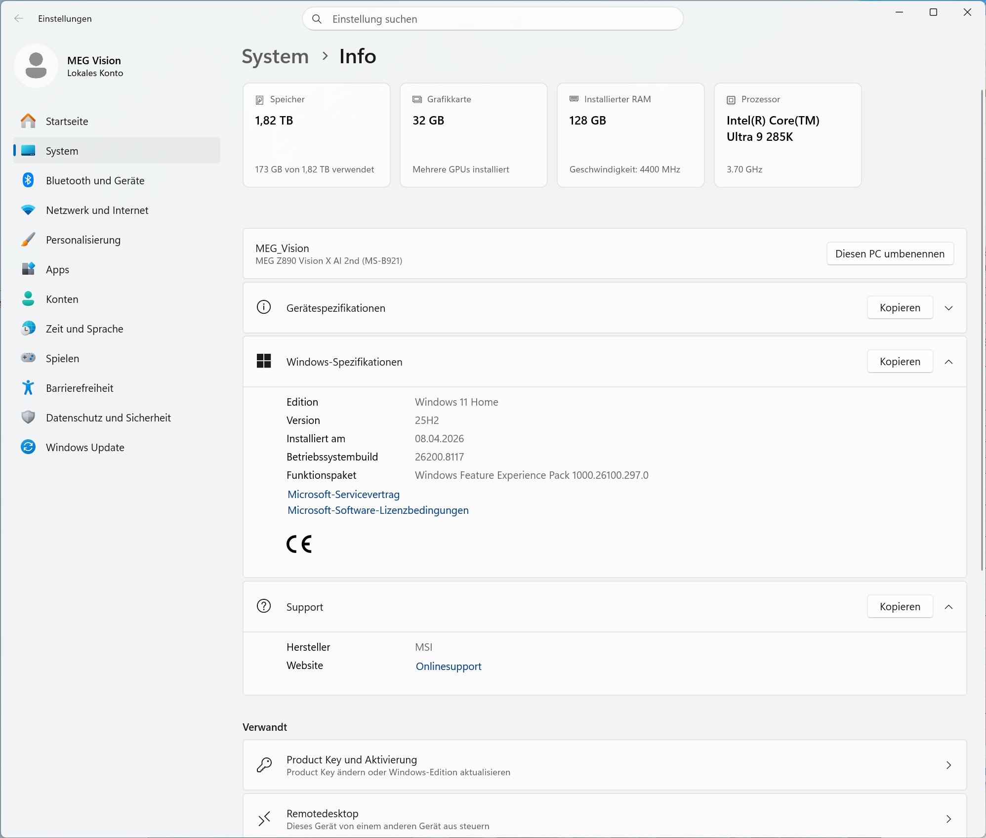
Task: Click the Product Key key icon
Action: (x=264, y=765)
